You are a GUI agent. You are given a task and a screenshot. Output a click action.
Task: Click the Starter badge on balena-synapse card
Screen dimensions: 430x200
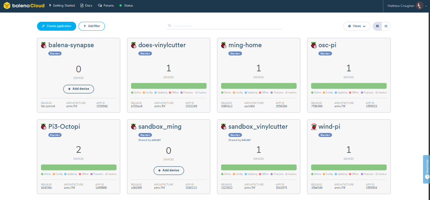click(55, 54)
